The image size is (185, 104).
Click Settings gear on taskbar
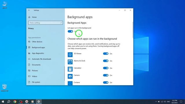point(39,101)
